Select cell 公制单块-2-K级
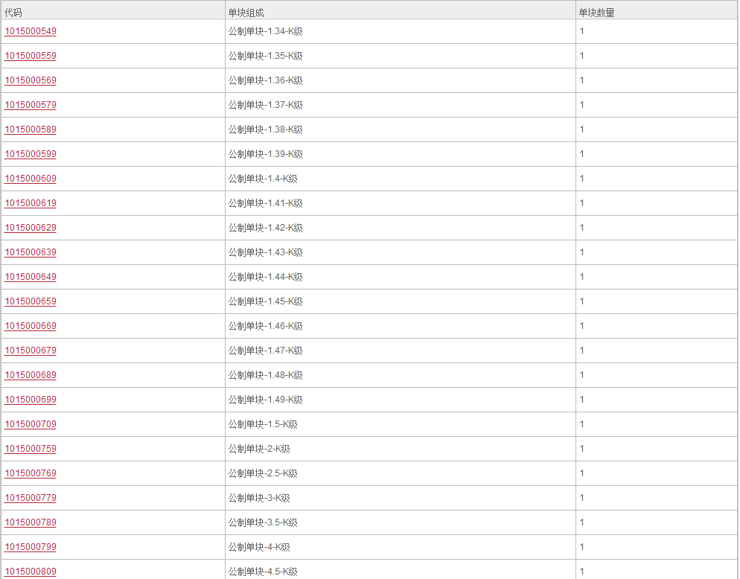Image resolution: width=740 pixels, height=579 pixels. pyautogui.click(x=401, y=448)
